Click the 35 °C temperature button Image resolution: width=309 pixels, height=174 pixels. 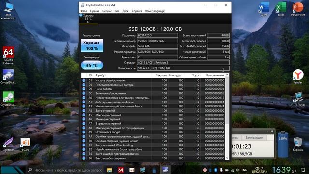point(92,65)
